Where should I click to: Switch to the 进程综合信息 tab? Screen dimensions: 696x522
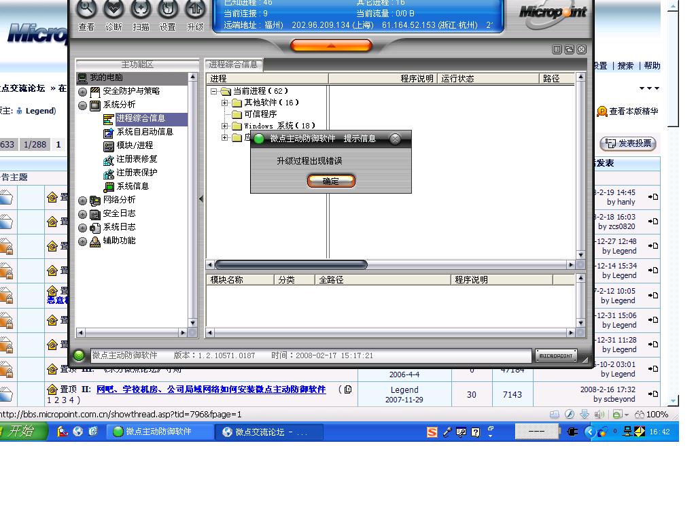click(x=234, y=65)
